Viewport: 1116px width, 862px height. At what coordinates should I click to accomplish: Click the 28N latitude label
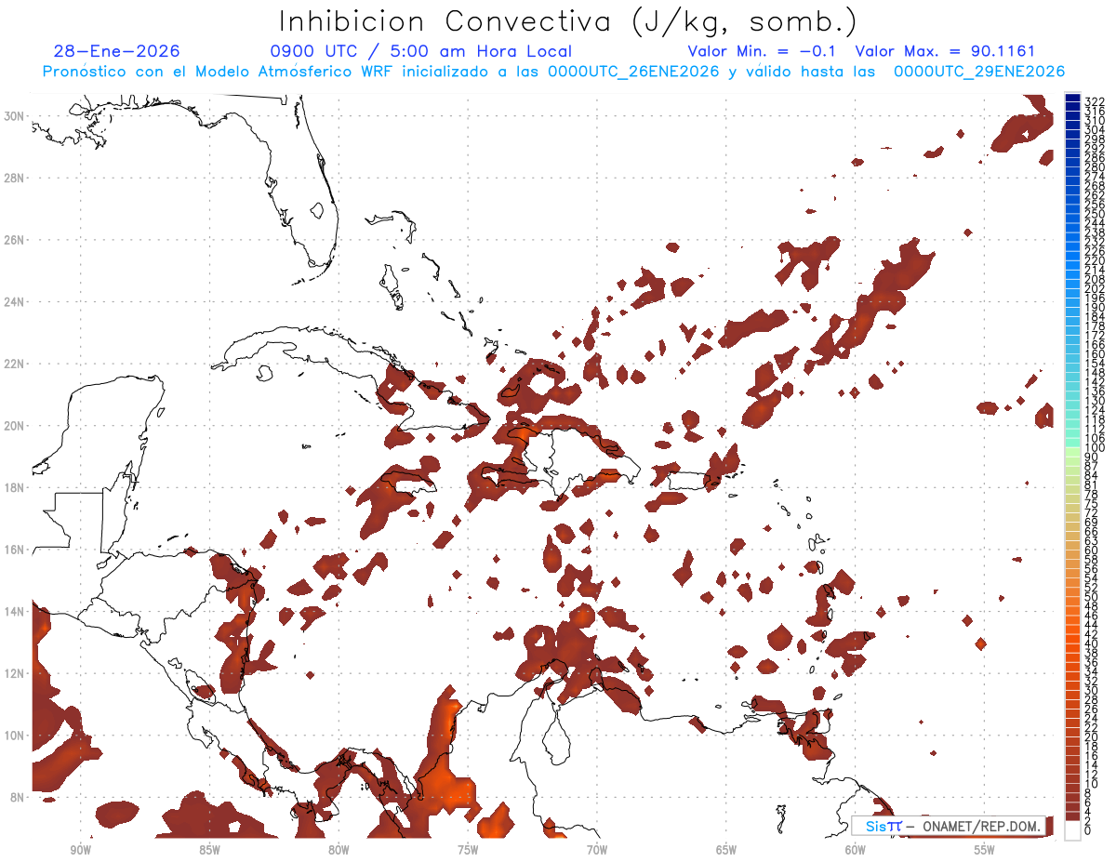point(13,177)
